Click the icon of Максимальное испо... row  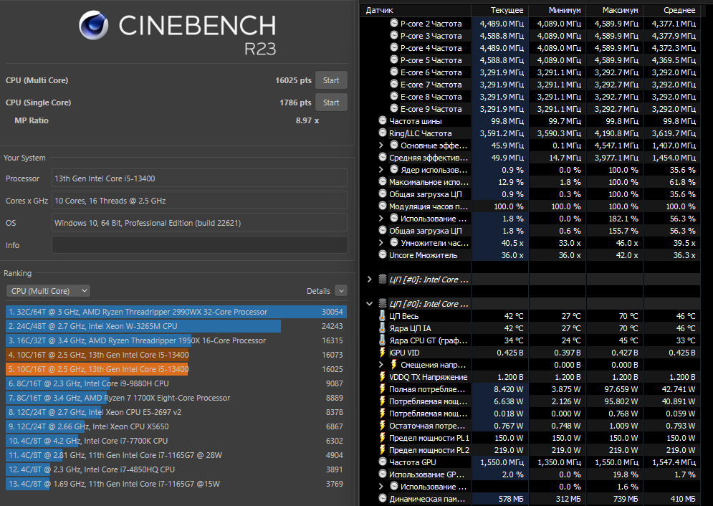point(383,182)
